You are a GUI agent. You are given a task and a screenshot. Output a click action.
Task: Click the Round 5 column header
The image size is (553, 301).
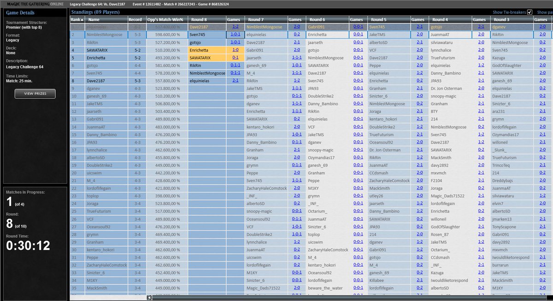(389, 20)
